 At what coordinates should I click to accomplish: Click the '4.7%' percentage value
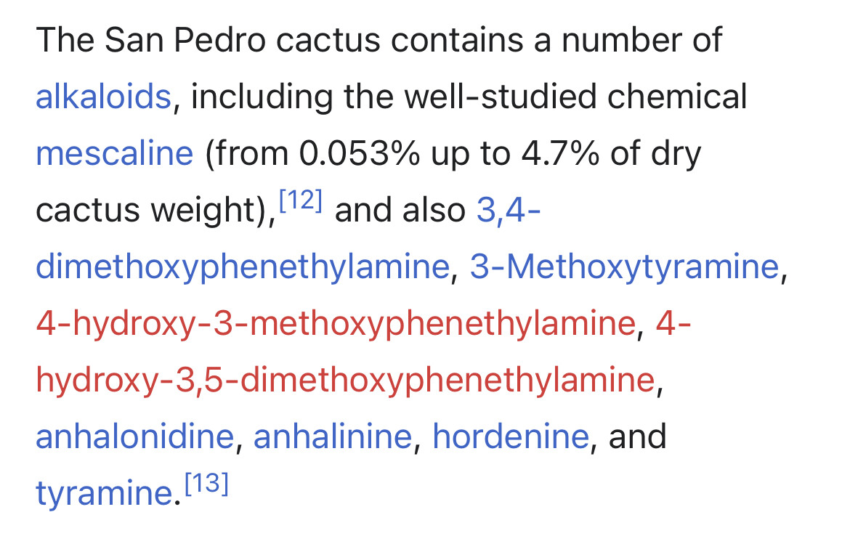pyautogui.click(x=561, y=153)
